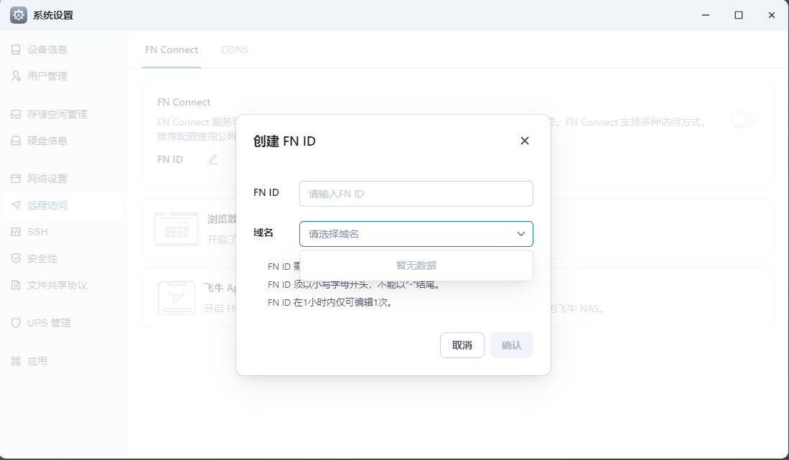
Task: Toggle the FN Connect switch
Action: click(744, 120)
